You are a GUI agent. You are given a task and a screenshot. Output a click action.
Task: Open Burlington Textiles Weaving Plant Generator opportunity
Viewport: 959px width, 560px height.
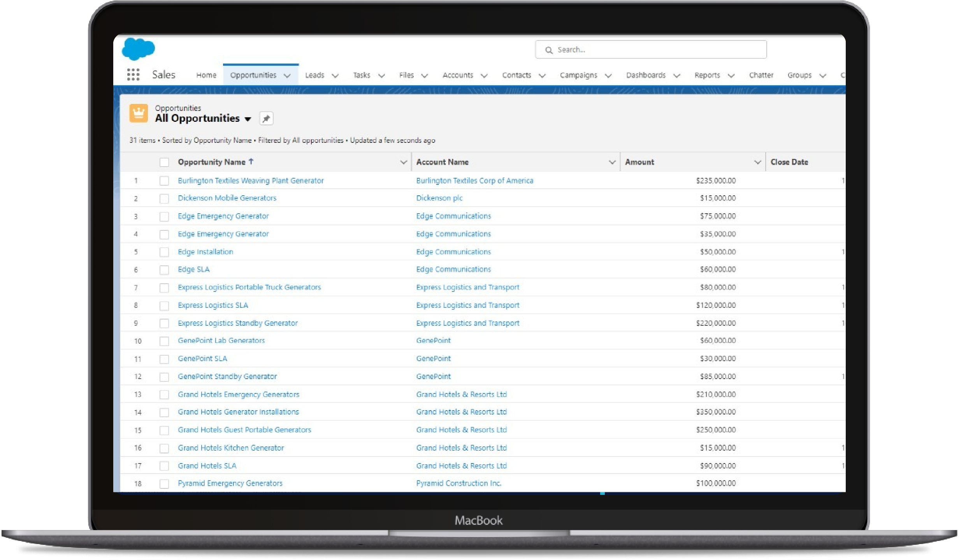[251, 181]
